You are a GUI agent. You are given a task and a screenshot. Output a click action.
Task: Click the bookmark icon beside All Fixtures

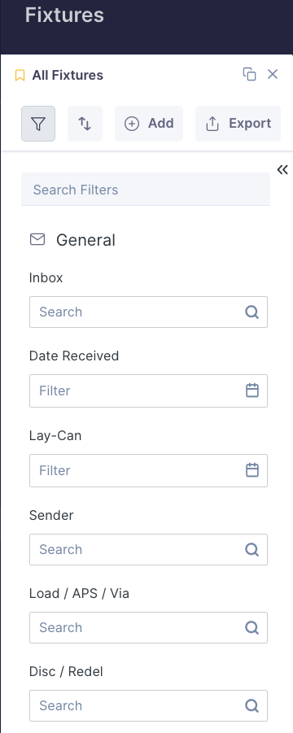click(20, 76)
